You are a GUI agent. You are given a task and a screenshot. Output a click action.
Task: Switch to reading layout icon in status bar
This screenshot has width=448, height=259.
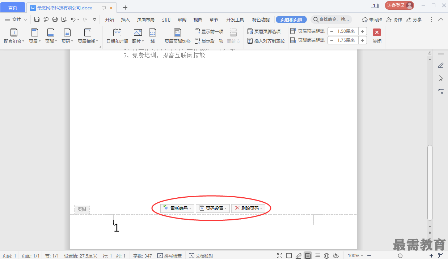coord(289,256)
